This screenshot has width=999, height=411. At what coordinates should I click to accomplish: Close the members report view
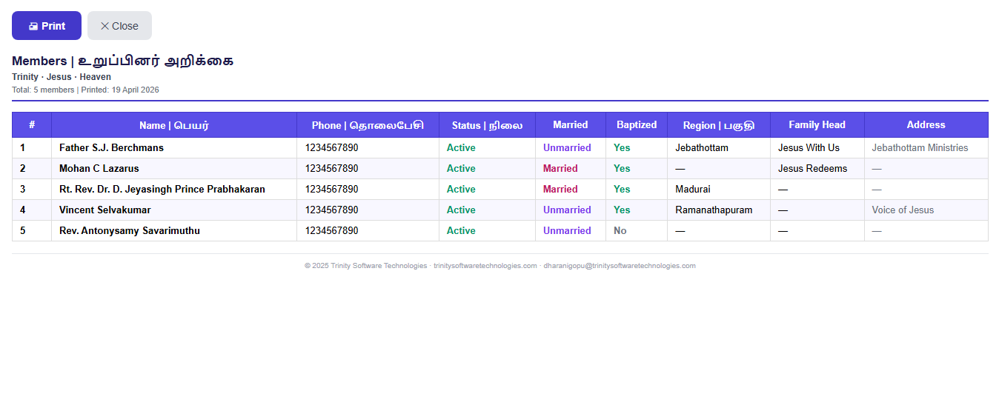pyautogui.click(x=119, y=26)
